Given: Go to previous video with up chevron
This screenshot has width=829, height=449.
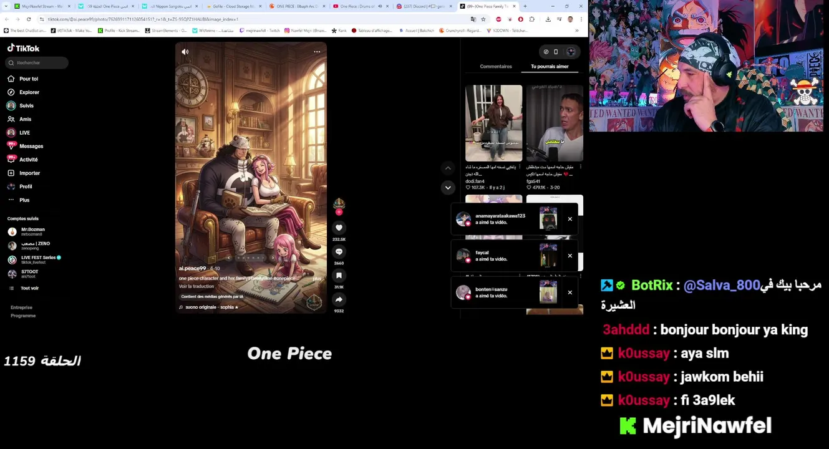Looking at the screenshot, I should tap(448, 168).
